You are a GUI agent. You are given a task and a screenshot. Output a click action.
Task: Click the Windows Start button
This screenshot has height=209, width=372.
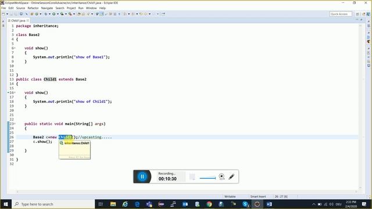coord(6,204)
